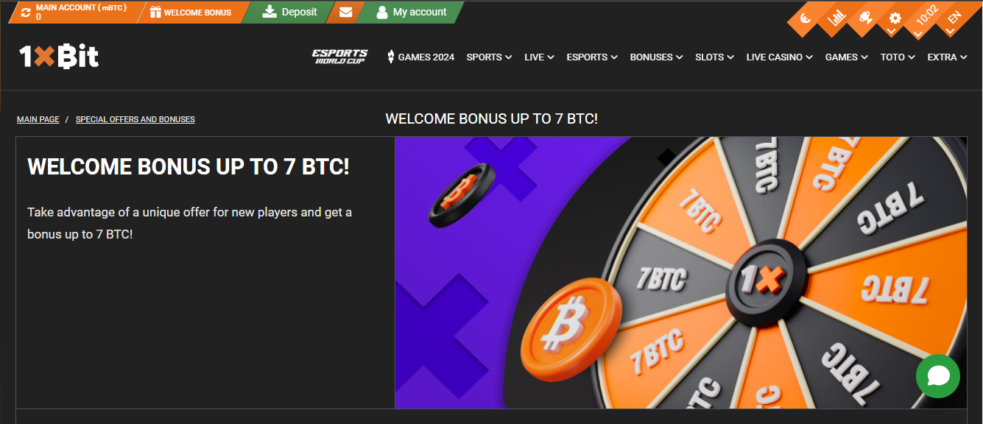Click the WELCOME BONUS button

(x=191, y=13)
